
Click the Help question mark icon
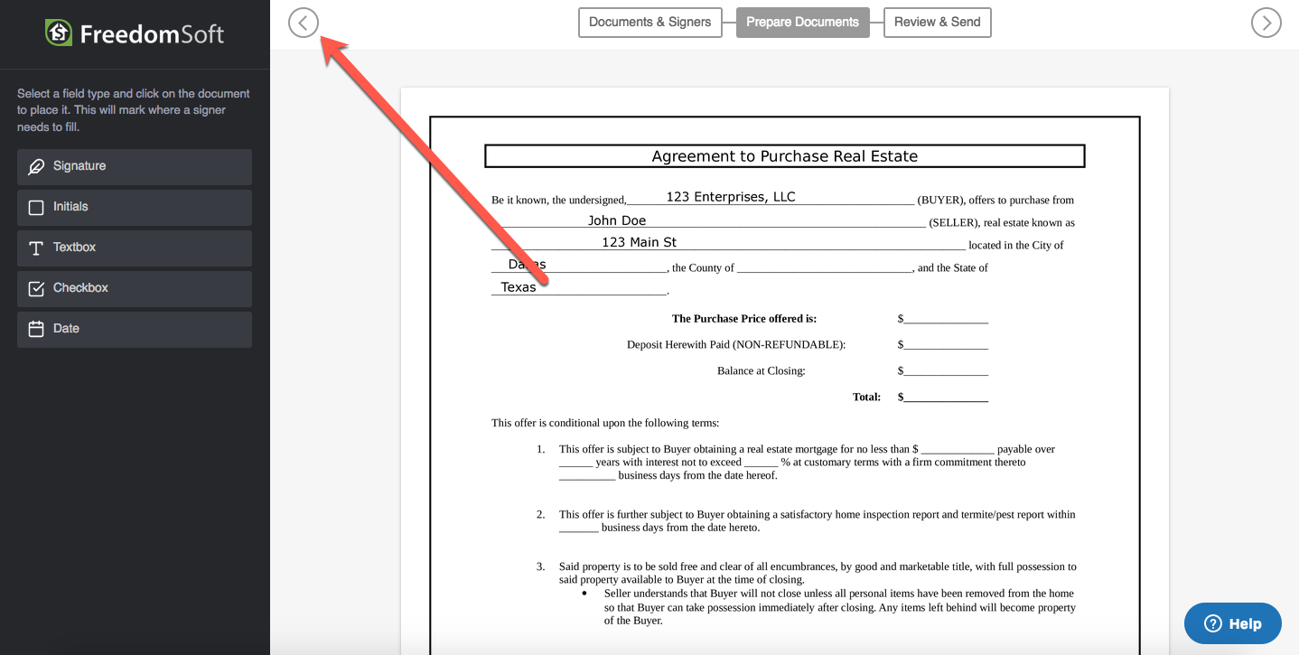[x=1213, y=623]
